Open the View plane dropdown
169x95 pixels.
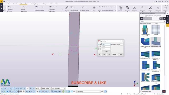point(46,88)
